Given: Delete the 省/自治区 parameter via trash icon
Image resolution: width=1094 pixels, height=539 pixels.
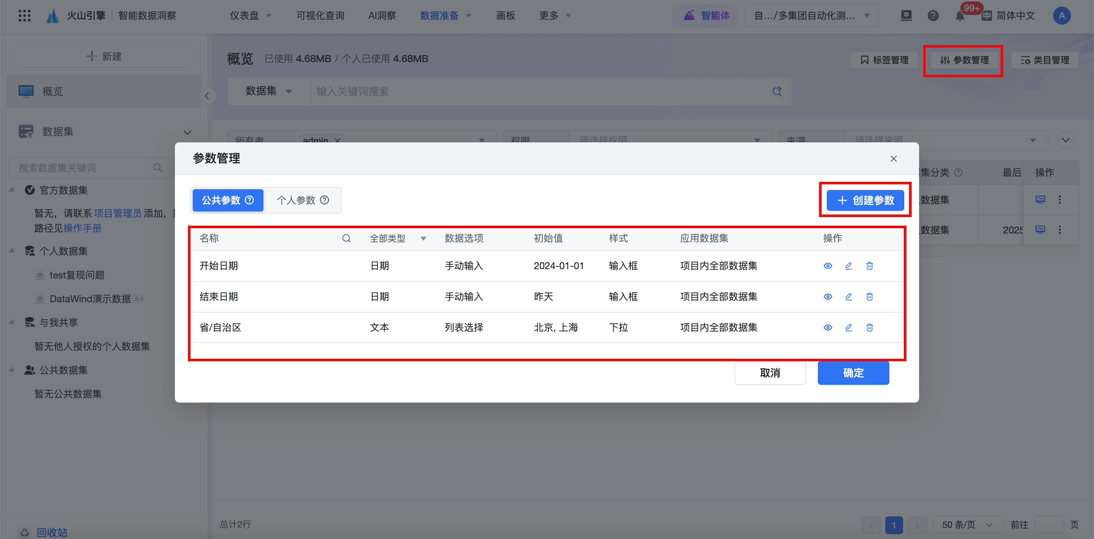Looking at the screenshot, I should pyautogui.click(x=869, y=327).
